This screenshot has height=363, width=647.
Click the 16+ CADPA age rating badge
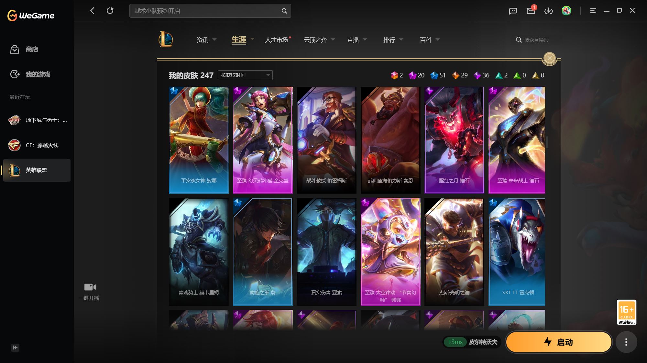(x=627, y=312)
